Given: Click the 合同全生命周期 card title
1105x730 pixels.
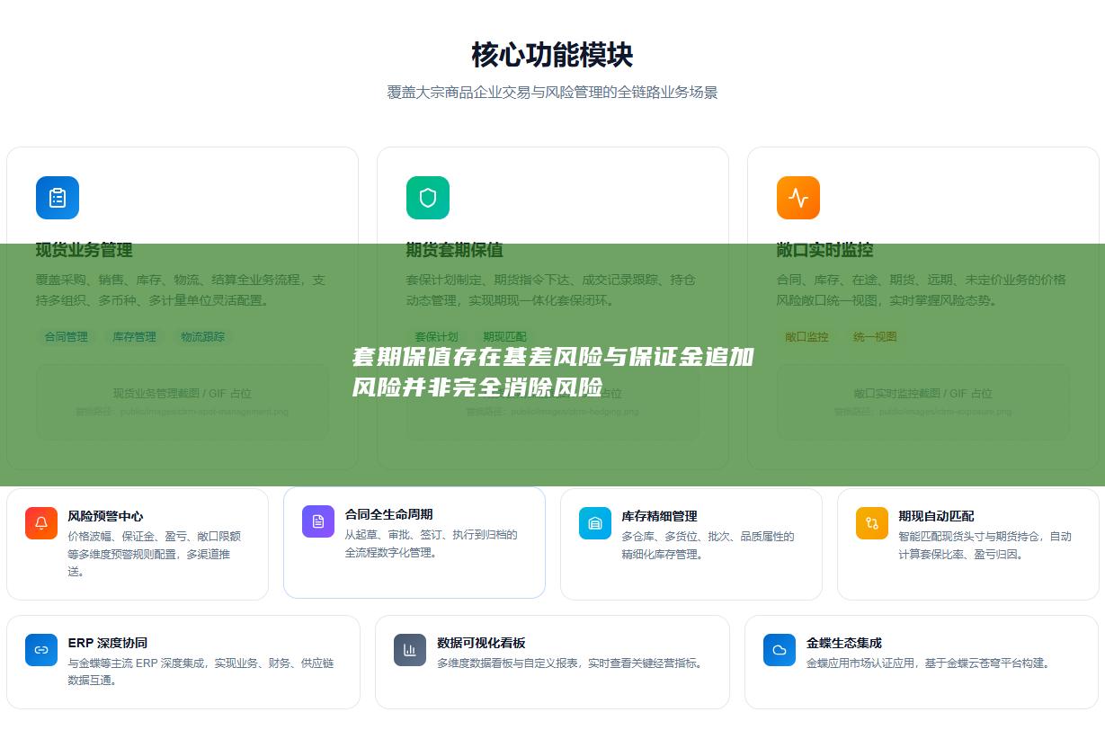Looking at the screenshot, I should coord(389,514).
